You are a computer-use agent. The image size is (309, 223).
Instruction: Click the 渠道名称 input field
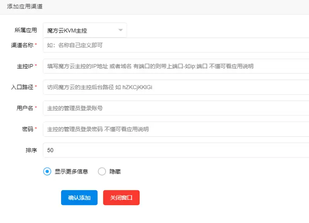(x=176, y=45)
